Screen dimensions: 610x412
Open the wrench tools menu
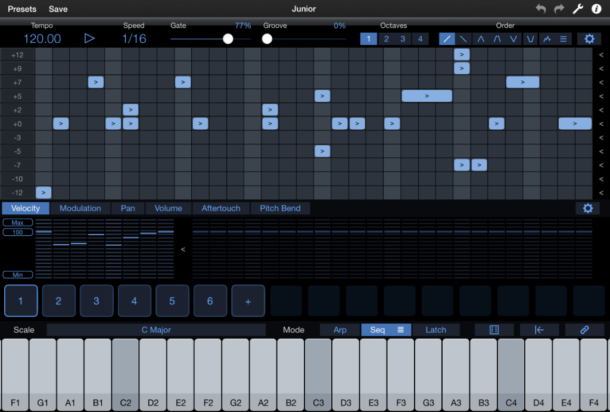pyautogui.click(x=578, y=8)
